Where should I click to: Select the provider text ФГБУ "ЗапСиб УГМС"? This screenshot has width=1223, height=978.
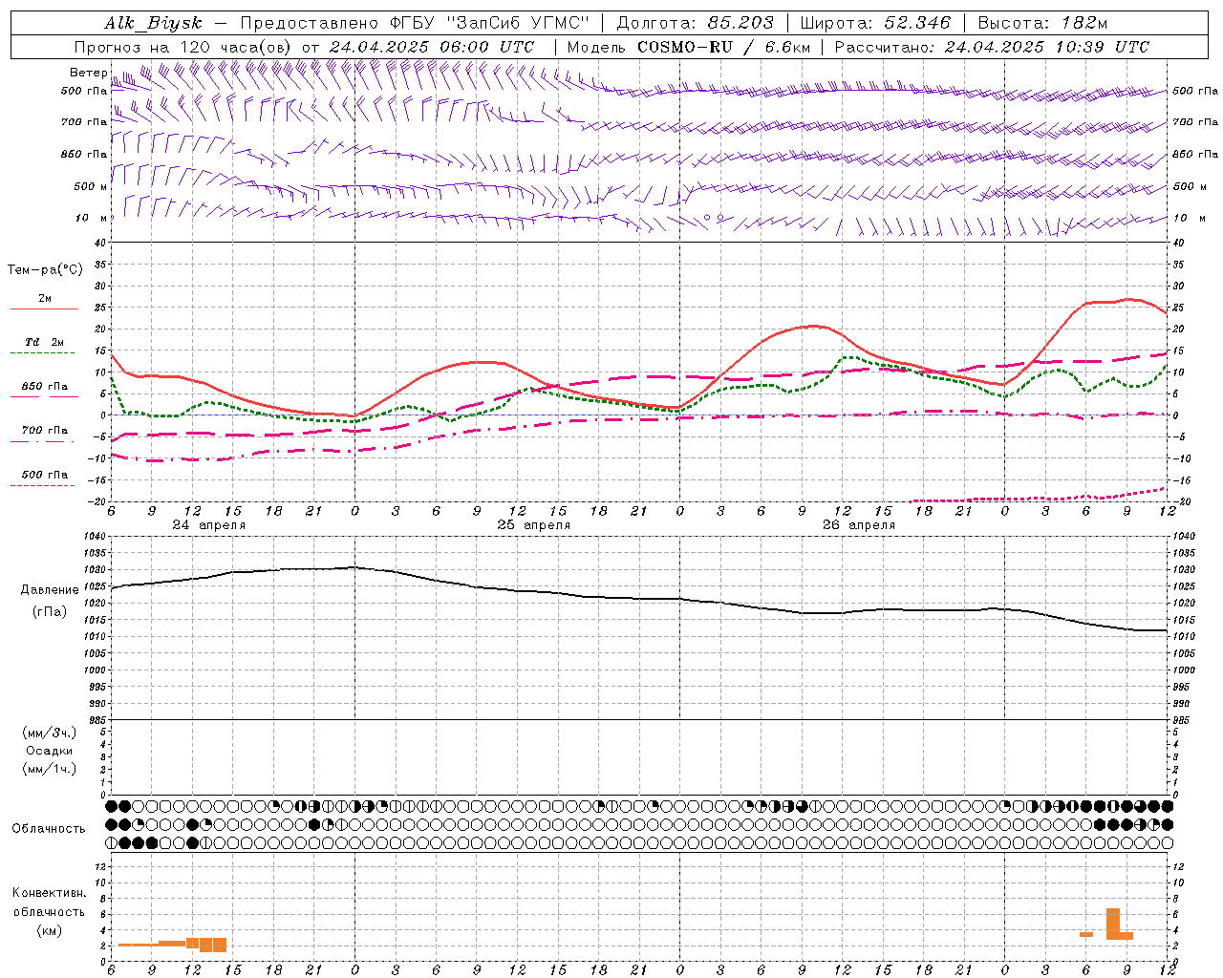coord(491,23)
